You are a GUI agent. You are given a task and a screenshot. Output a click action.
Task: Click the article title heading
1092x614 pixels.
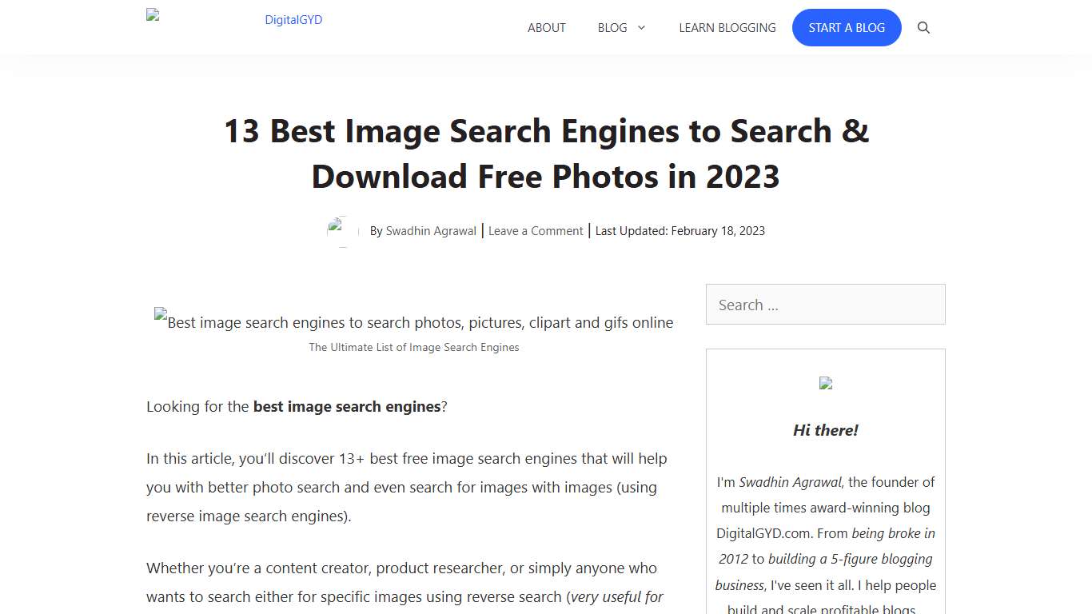pos(546,153)
